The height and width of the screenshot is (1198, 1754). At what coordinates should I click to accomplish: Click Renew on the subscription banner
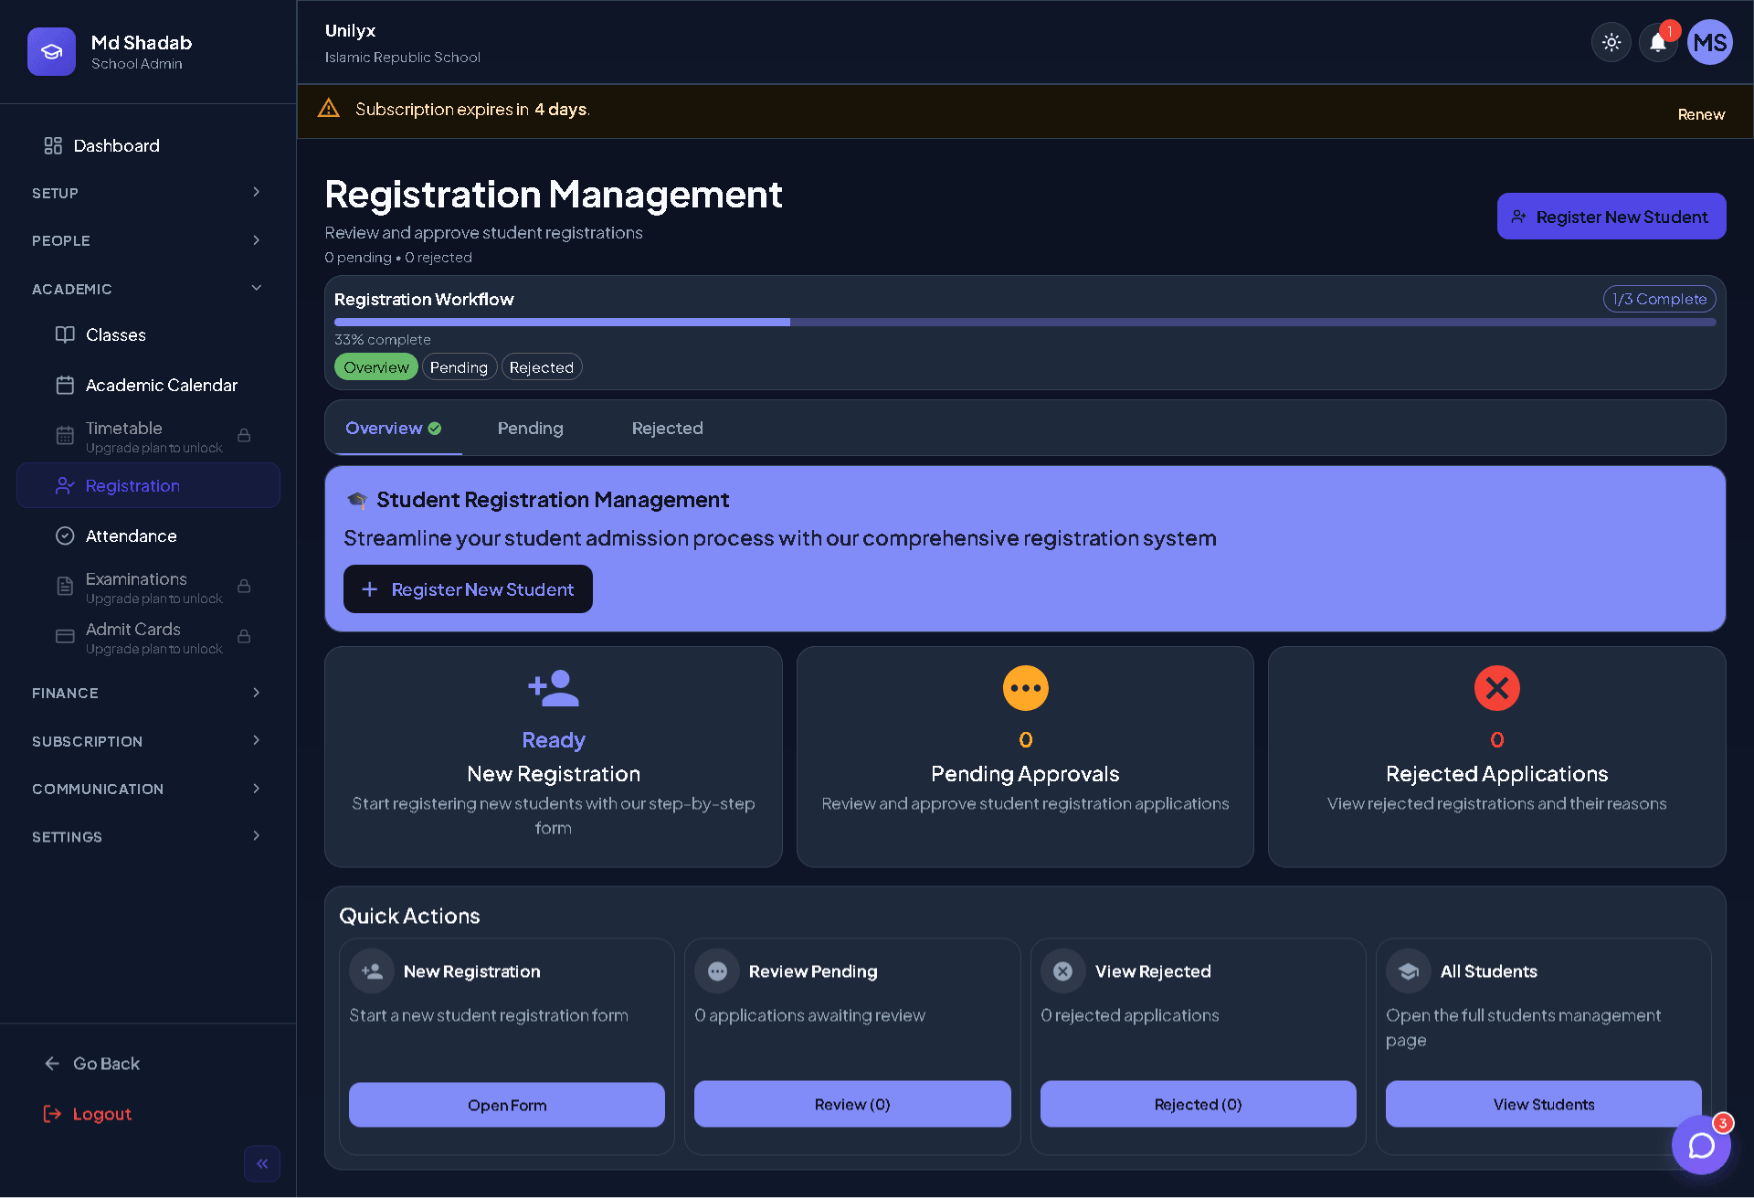(1701, 114)
